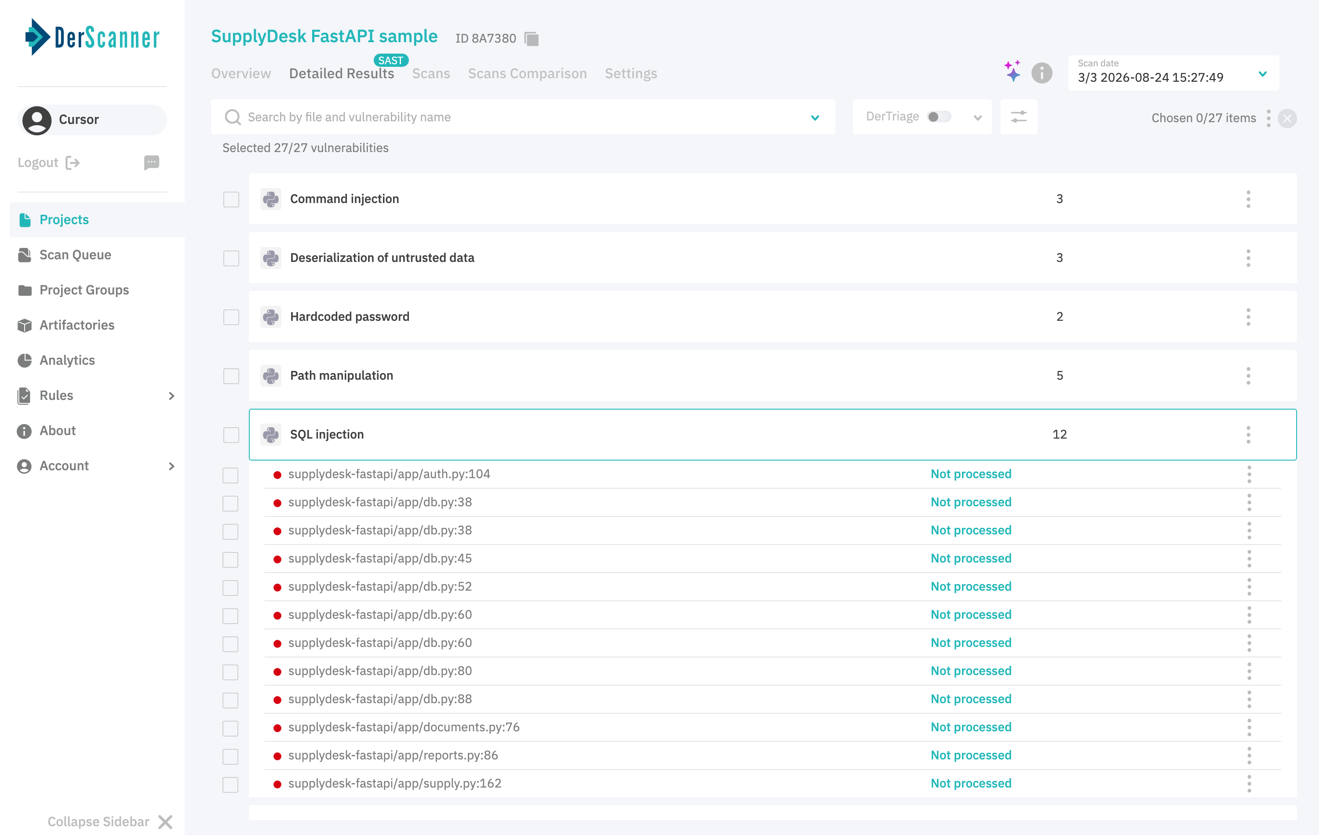Check the Path manipulation checkbox
Image resolution: width=1319 pixels, height=835 pixels.
pyautogui.click(x=231, y=376)
